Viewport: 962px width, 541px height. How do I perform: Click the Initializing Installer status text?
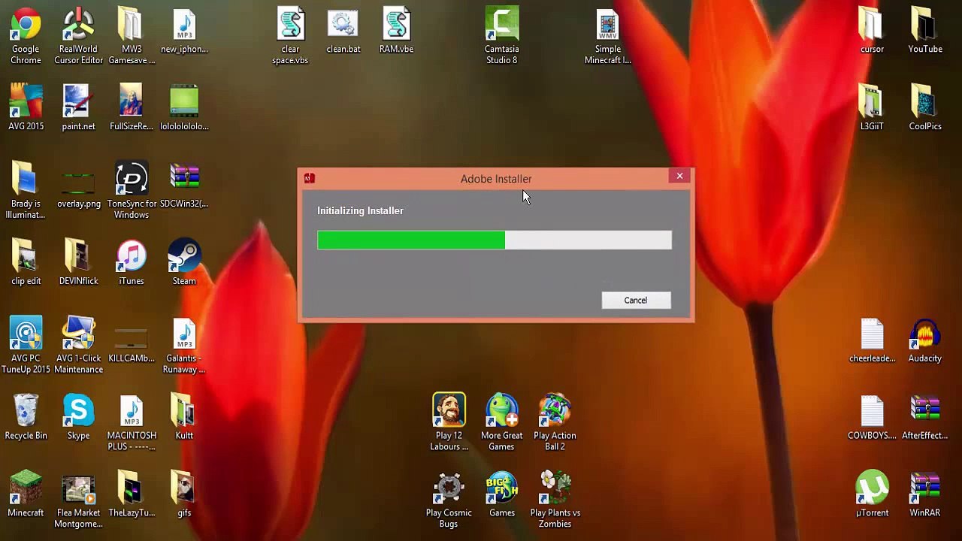(x=360, y=210)
